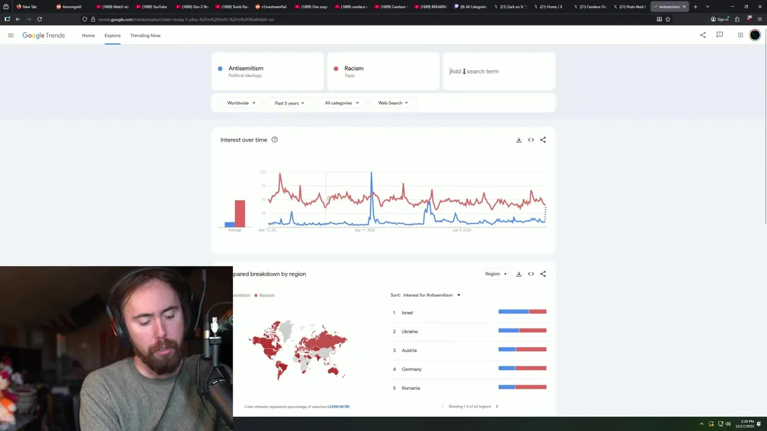Screen dimensions: 767x431
Task: Select Ukraine in the region list
Action: coord(410,332)
